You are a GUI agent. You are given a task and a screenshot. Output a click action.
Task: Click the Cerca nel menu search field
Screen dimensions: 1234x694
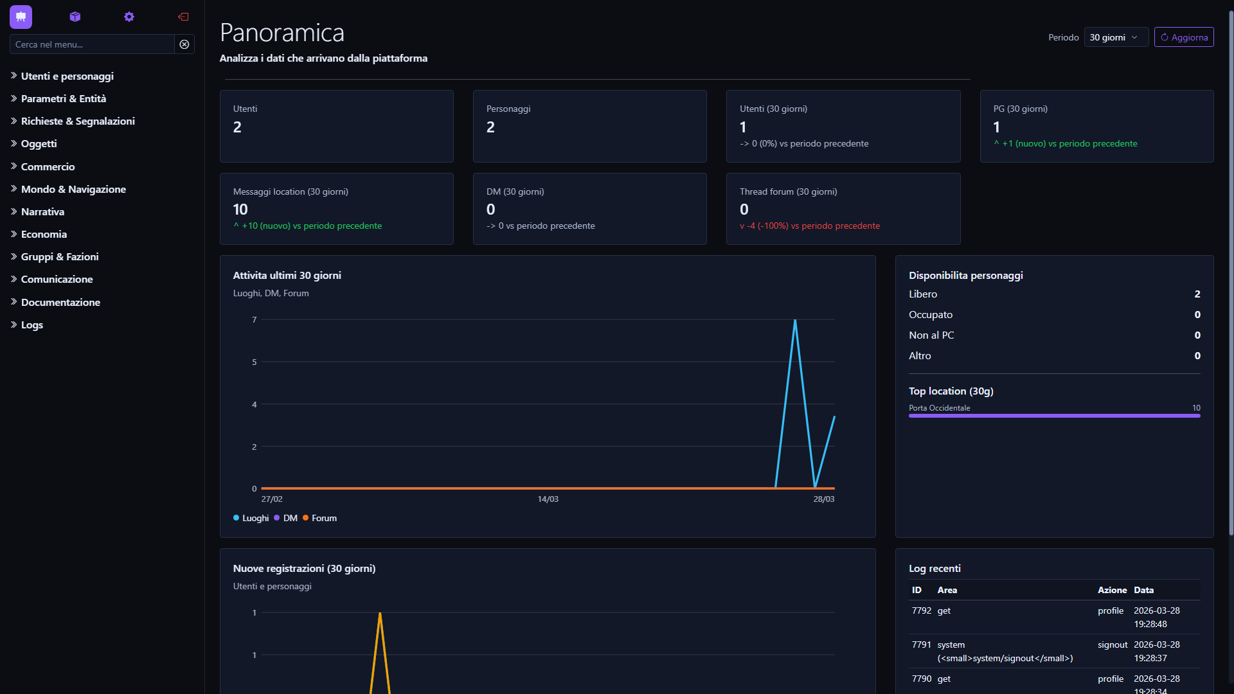92,44
